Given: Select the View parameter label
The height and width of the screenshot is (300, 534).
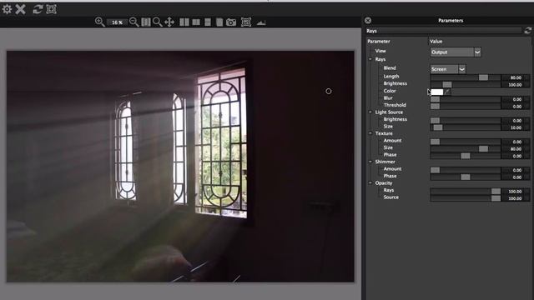Looking at the screenshot, I should tap(380, 51).
